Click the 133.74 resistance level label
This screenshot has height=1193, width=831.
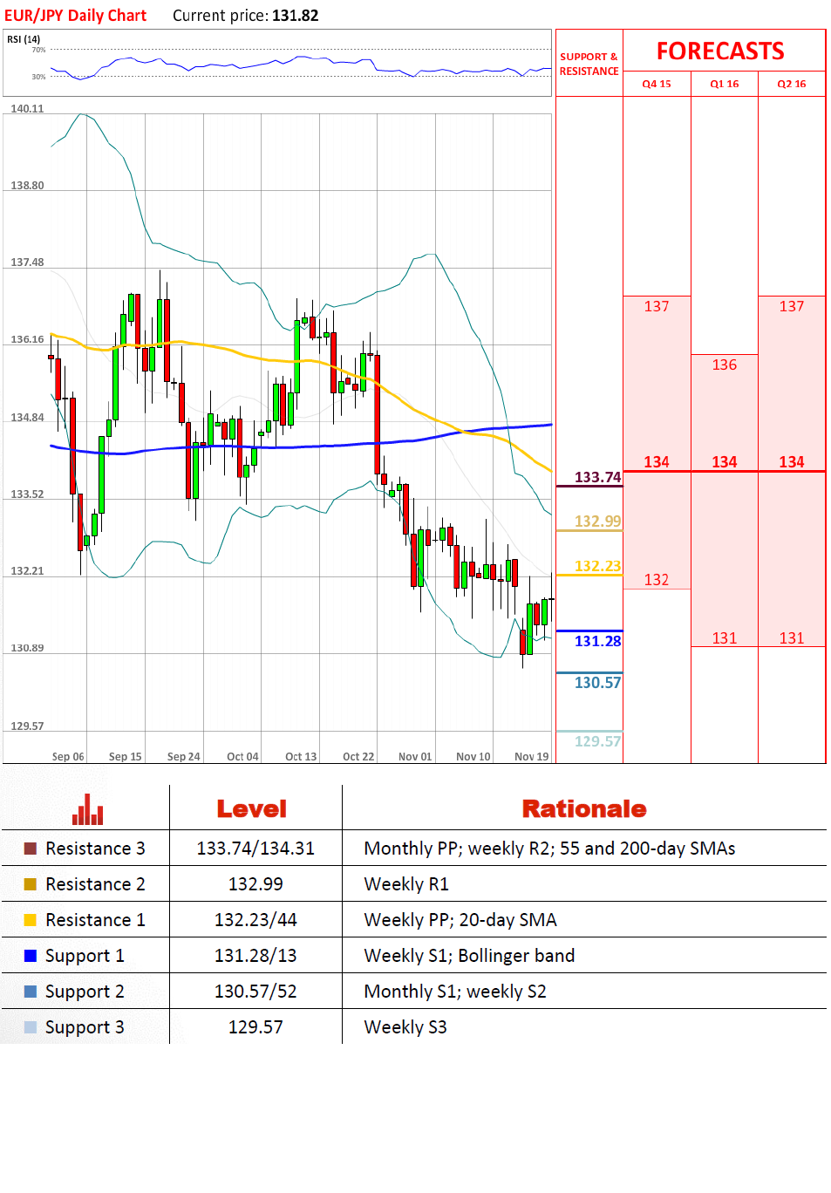598,477
